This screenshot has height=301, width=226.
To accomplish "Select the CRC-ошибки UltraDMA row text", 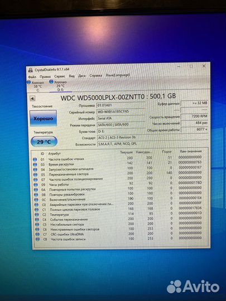I will [68, 234].
